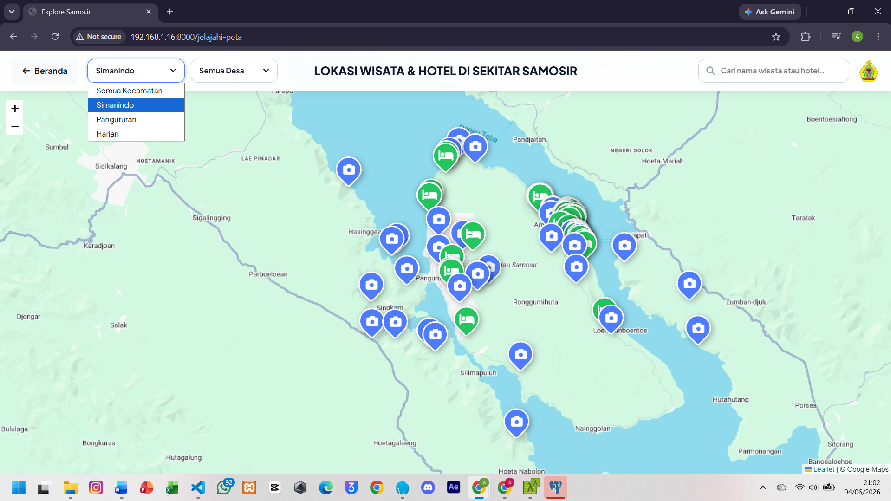The image size is (891, 501).
Task: Click hotel marker at northern tip of Samosir
Action: point(445,156)
